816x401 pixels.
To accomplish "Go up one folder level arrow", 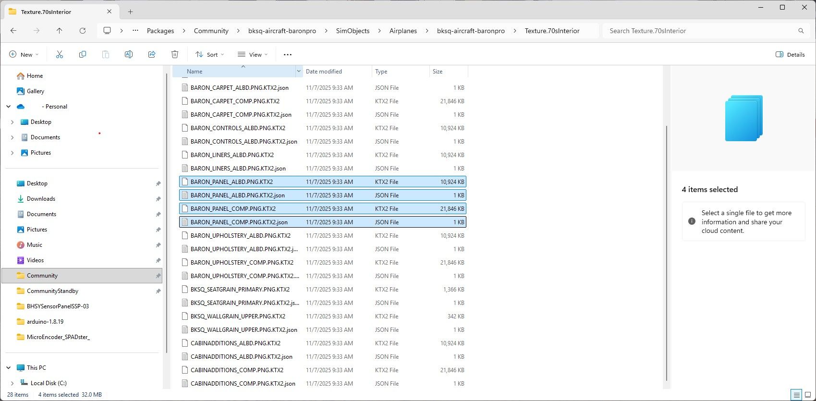I will pos(60,31).
